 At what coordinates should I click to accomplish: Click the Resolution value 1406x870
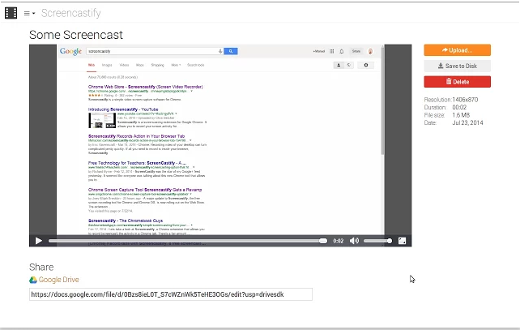(x=465, y=100)
